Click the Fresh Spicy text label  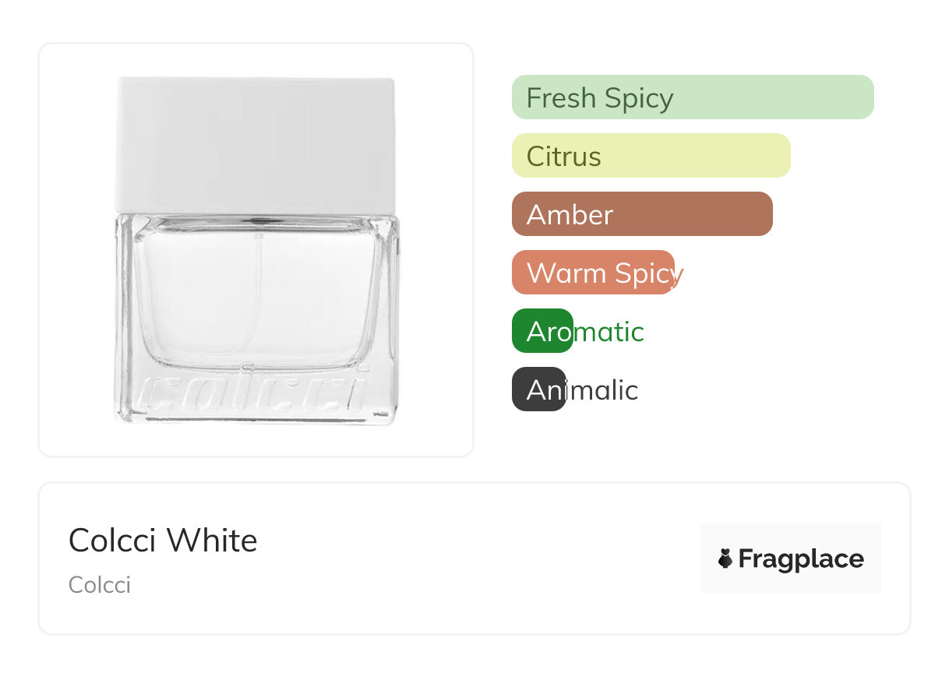[599, 98]
